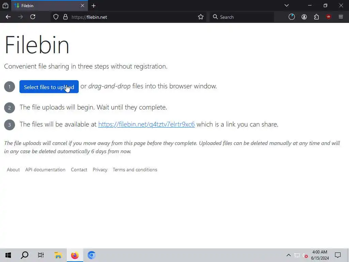
Task: Open a new tab with plus
Action: [x=93, y=6]
